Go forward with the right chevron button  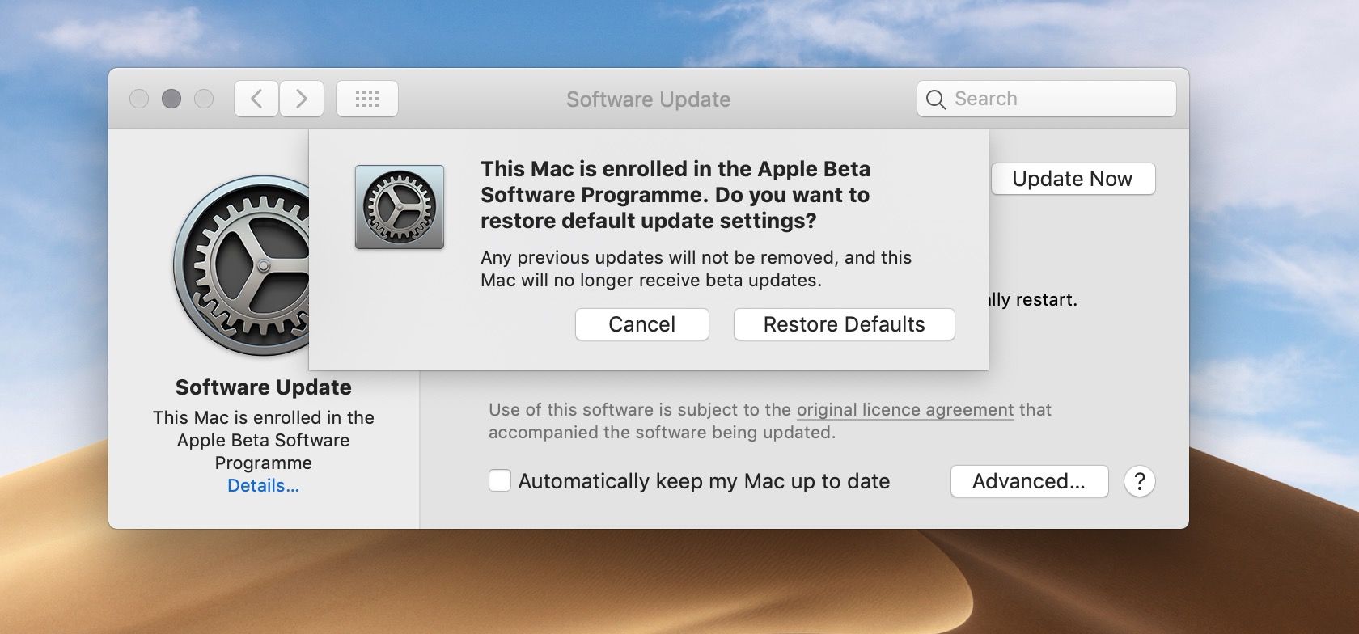point(302,99)
